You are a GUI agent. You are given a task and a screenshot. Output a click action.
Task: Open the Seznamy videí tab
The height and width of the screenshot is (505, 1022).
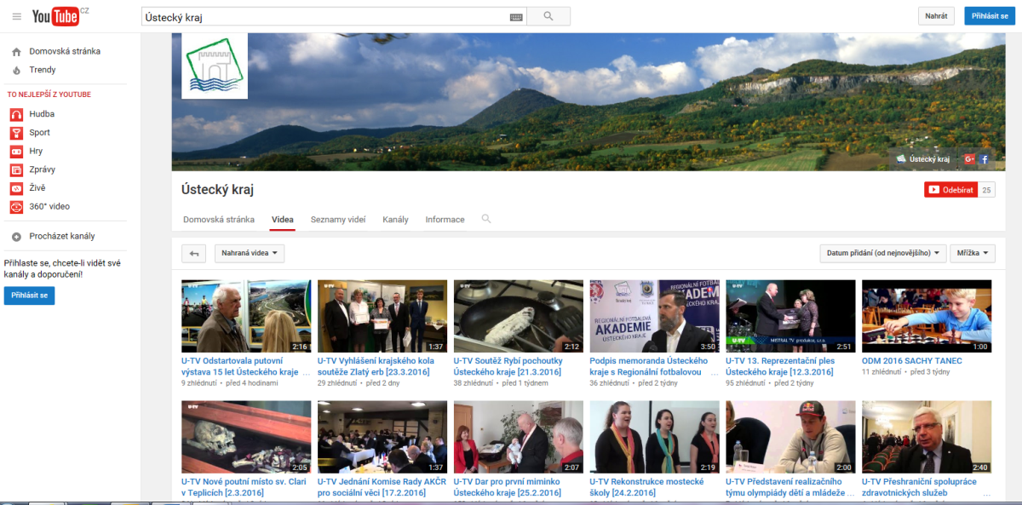tap(338, 220)
